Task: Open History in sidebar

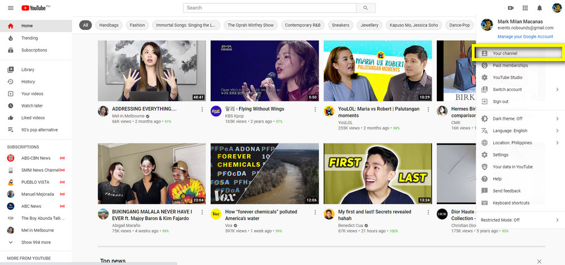Action: [x=36, y=81]
